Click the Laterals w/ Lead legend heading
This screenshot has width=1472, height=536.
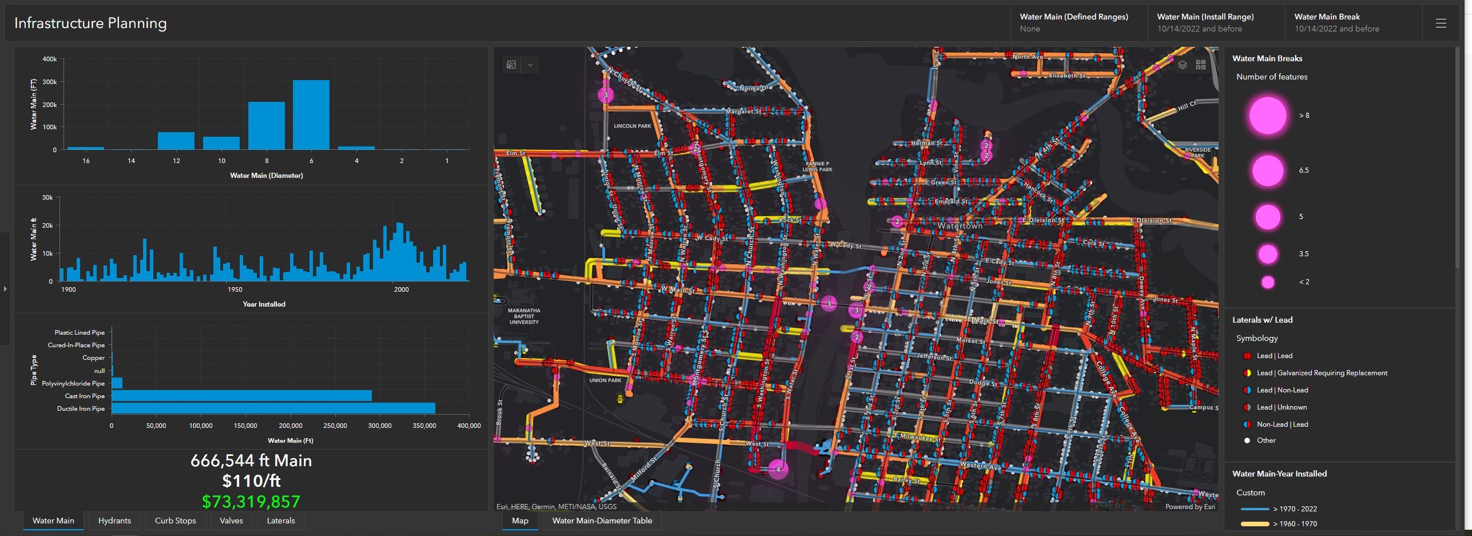pyautogui.click(x=1262, y=320)
